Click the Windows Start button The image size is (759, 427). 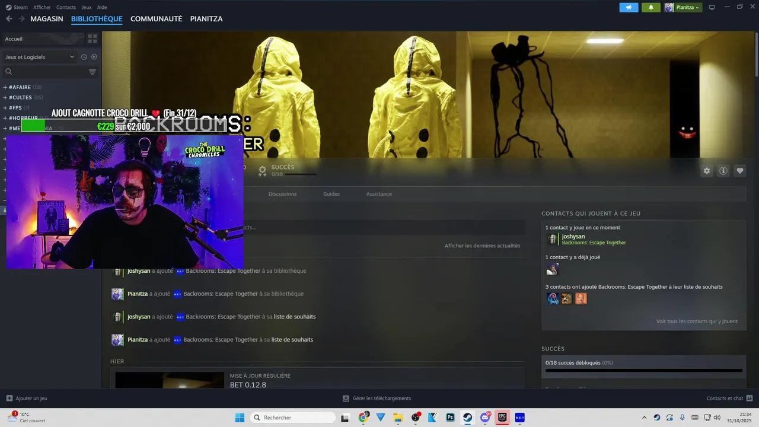pos(240,418)
